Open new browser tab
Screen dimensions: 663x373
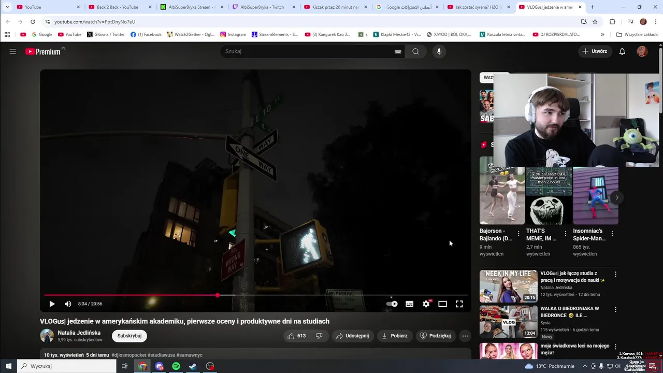click(x=593, y=7)
